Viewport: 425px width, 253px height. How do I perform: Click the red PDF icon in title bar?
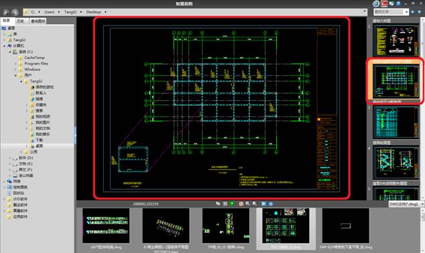[384, 3]
